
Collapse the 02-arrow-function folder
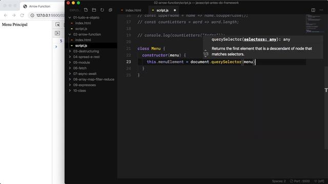coord(87,34)
